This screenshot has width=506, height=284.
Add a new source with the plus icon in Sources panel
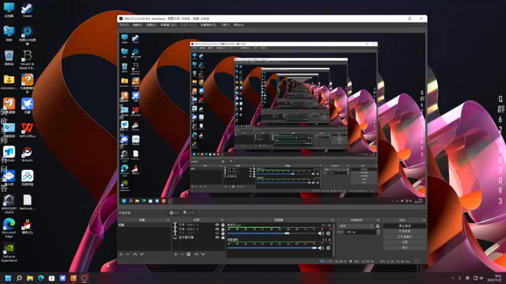(176, 254)
